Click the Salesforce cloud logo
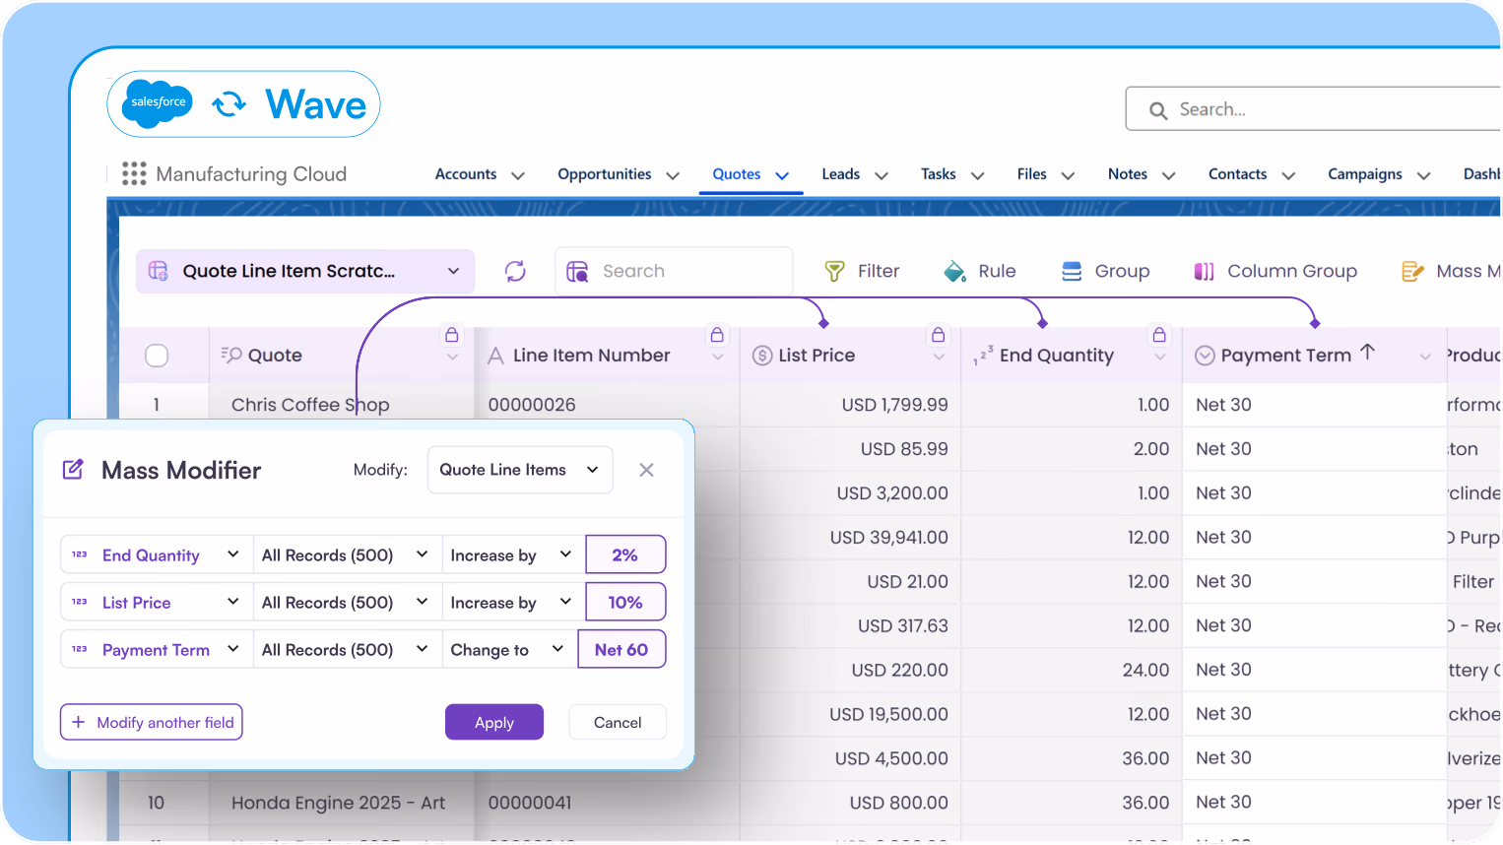Screen dimensions: 1503x845 pos(159,103)
